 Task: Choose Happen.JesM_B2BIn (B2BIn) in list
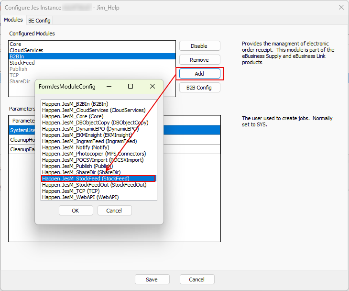[x=99, y=104]
